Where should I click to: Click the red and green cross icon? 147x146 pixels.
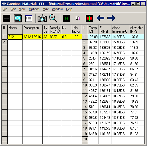point(89,18)
